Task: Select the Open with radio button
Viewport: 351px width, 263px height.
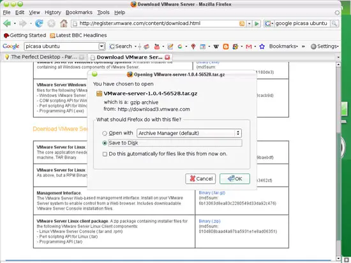Action: pos(105,133)
